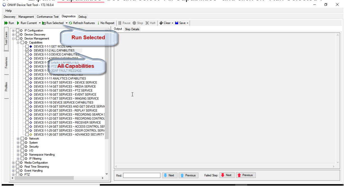Check the IP Configuration checkbox
The height and width of the screenshot is (189, 345).
coord(17,31)
